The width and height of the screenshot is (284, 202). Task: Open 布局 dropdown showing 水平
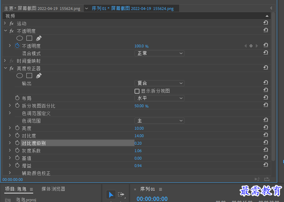[x=159, y=98]
